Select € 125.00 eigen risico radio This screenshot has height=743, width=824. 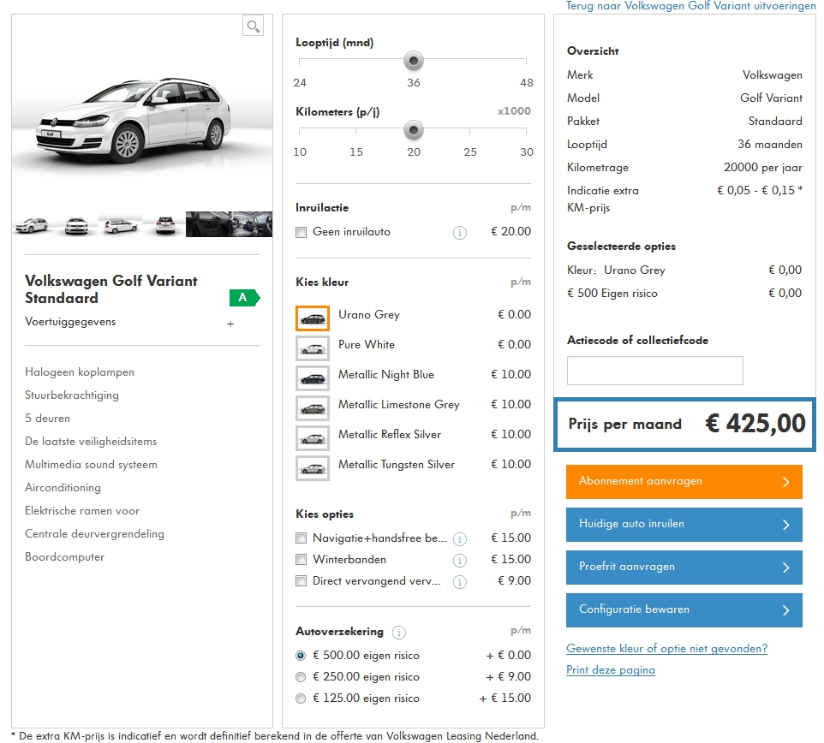[301, 698]
